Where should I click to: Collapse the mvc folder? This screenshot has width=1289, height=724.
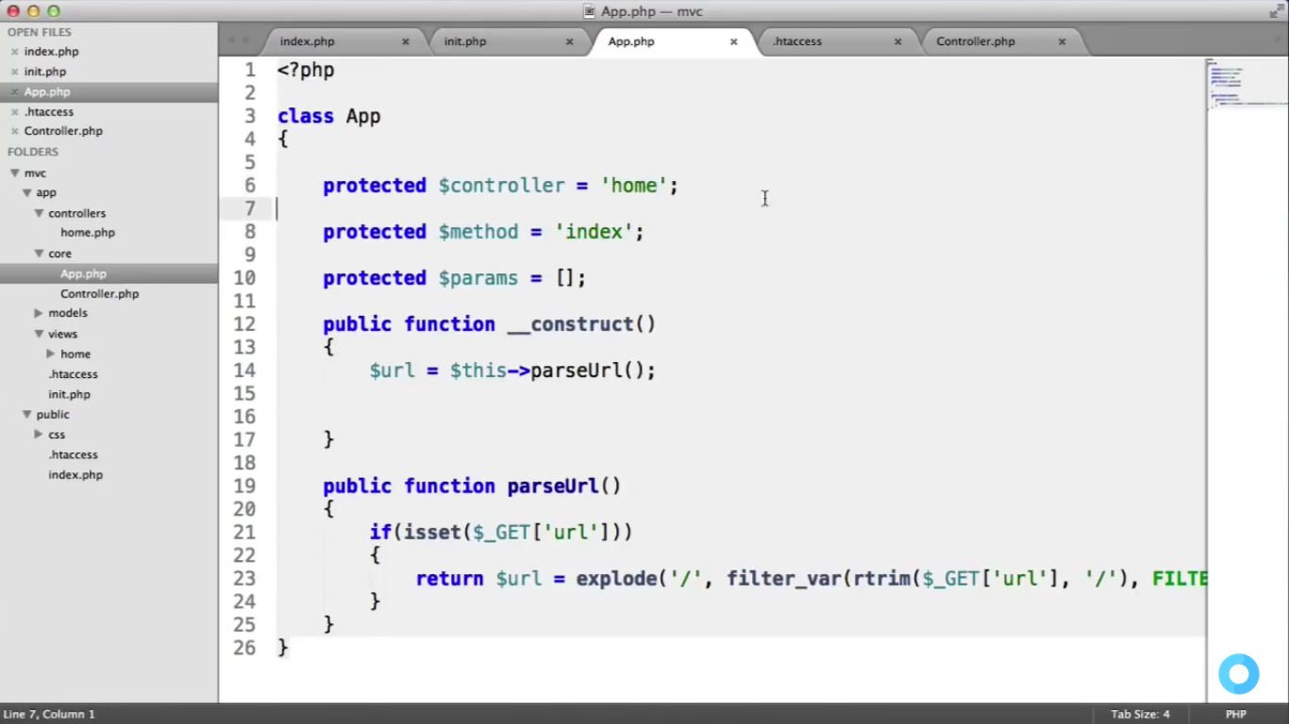[15, 173]
